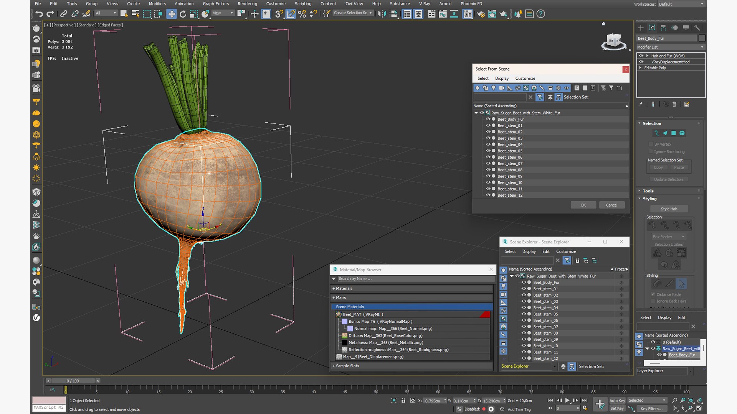This screenshot has width=737, height=414.
Task: Toggle the Percent Snap icon
Action: [302, 14]
